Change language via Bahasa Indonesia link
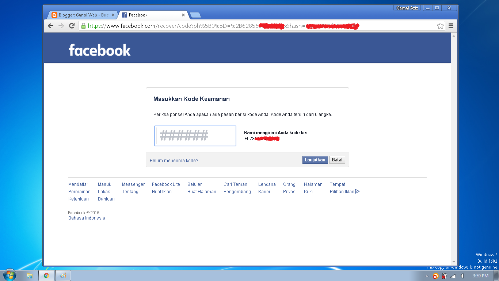This screenshot has height=281, width=499. (x=87, y=218)
